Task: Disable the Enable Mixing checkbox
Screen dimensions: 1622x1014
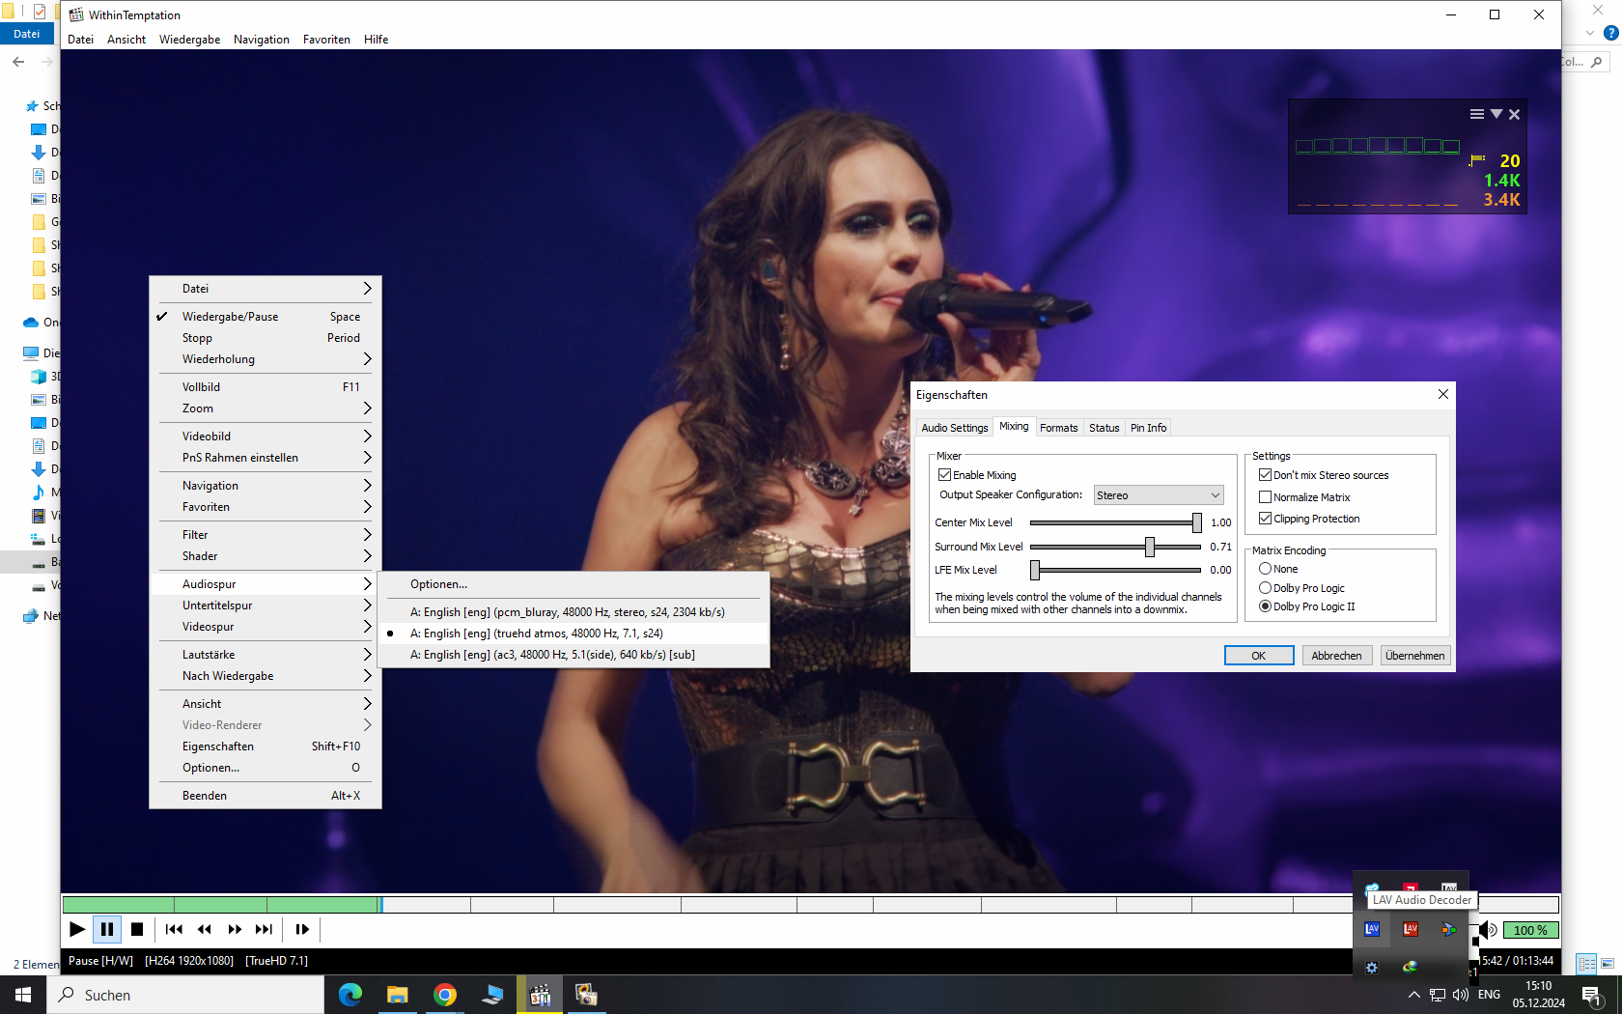Action: pyautogui.click(x=945, y=475)
